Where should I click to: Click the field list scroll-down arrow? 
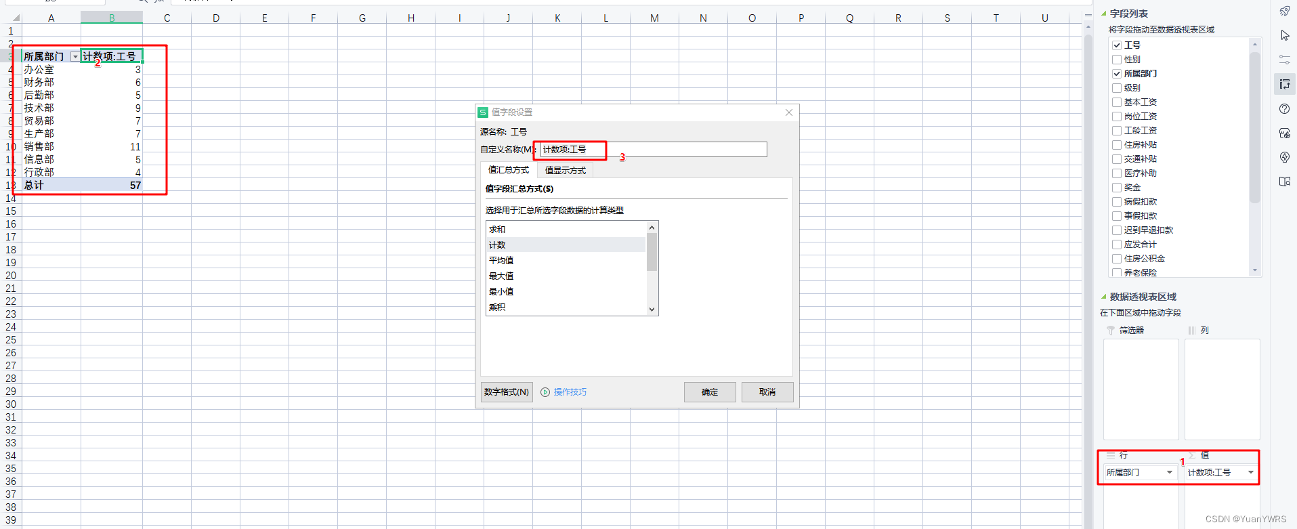point(1255,270)
